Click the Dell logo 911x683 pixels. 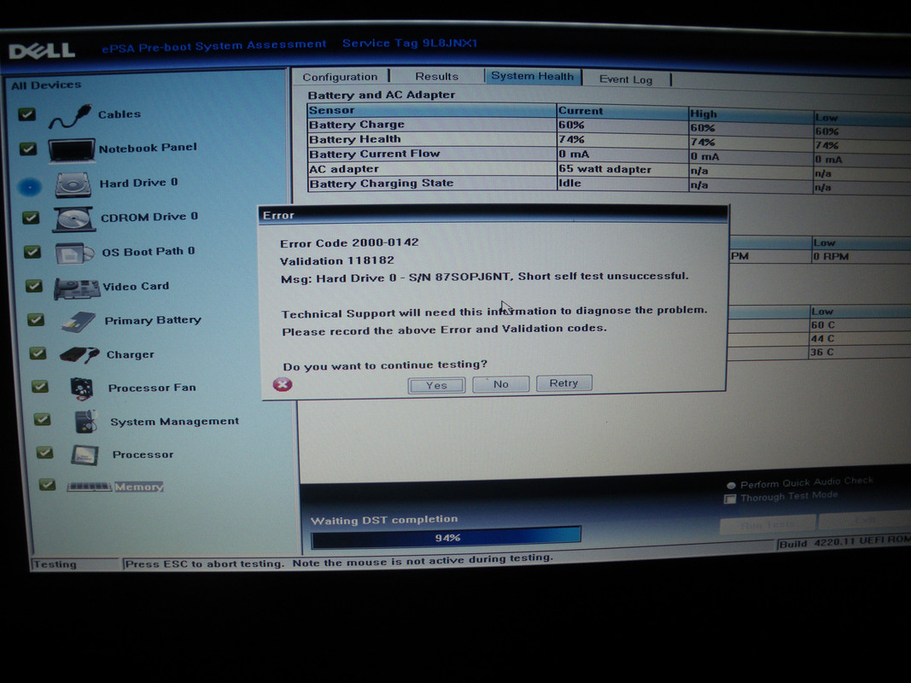click(42, 51)
